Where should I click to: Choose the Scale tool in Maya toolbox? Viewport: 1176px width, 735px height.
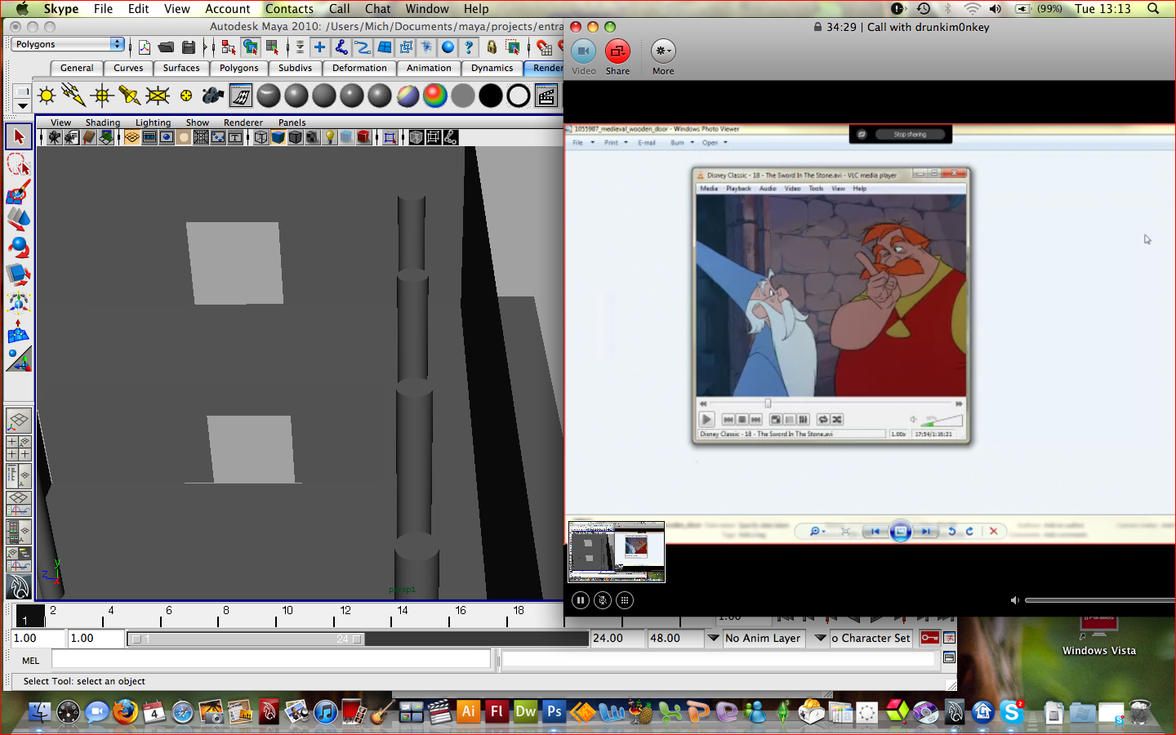click(19, 275)
